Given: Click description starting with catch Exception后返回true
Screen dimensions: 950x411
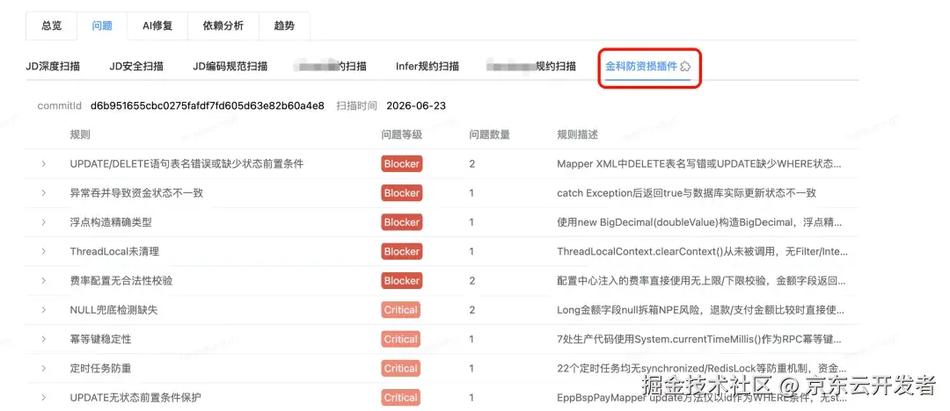Looking at the screenshot, I should click(x=686, y=193).
